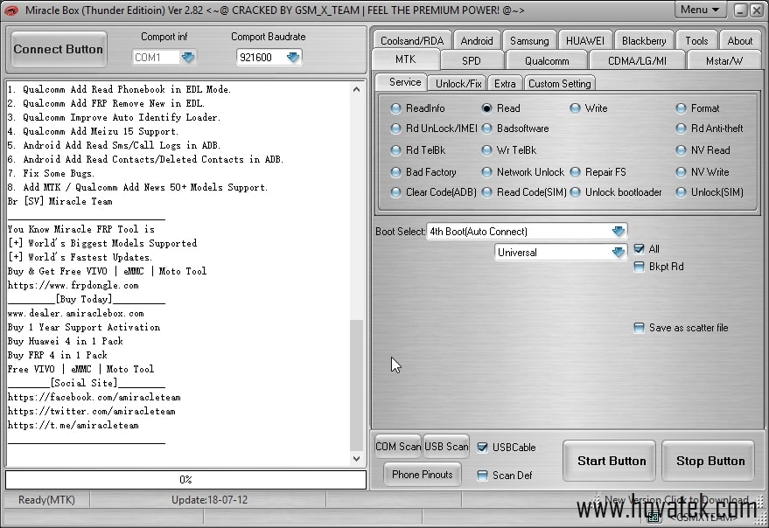769x528 pixels.
Task: Select Rd UnLock/IMEI radio option
Action: [x=434, y=129]
